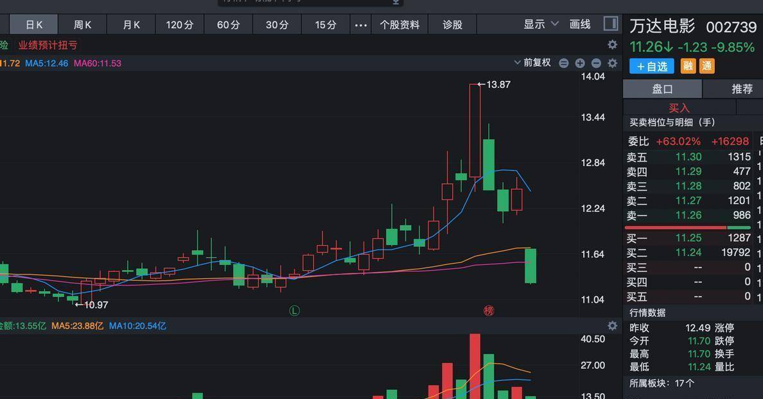Screen dimensions: 763x399
Task: Open the chart indicator settings gear
Action: (612, 63)
